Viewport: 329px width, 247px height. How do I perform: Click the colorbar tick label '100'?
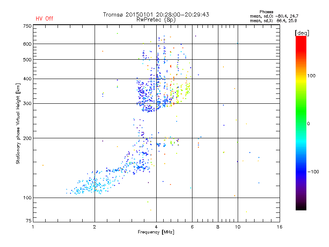[311, 76]
